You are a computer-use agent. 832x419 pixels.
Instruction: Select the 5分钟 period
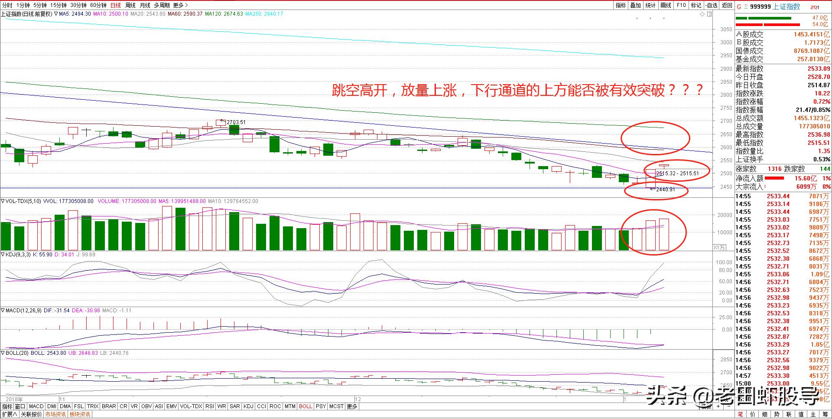[40, 5]
